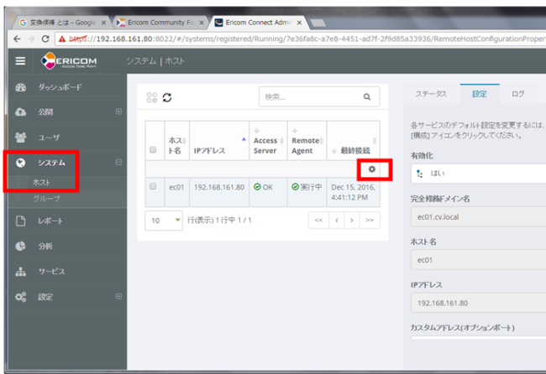Switch to the ステータス tab

431,94
